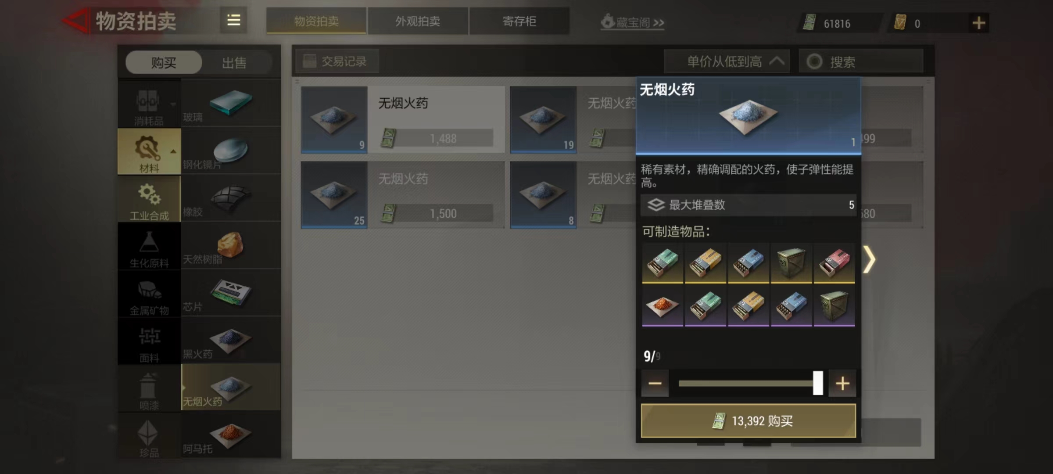Open the 寄存柜 tab

click(x=519, y=21)
